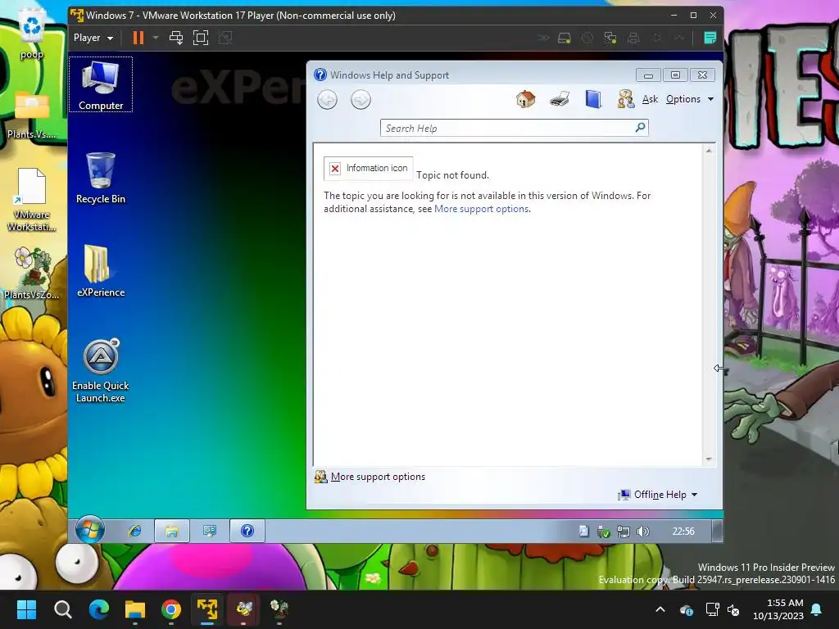Follow the 'More support options' link in the topic text
The width and height of the screenshot is (839, 629).
pyautogui.click(x=481, y=209)
